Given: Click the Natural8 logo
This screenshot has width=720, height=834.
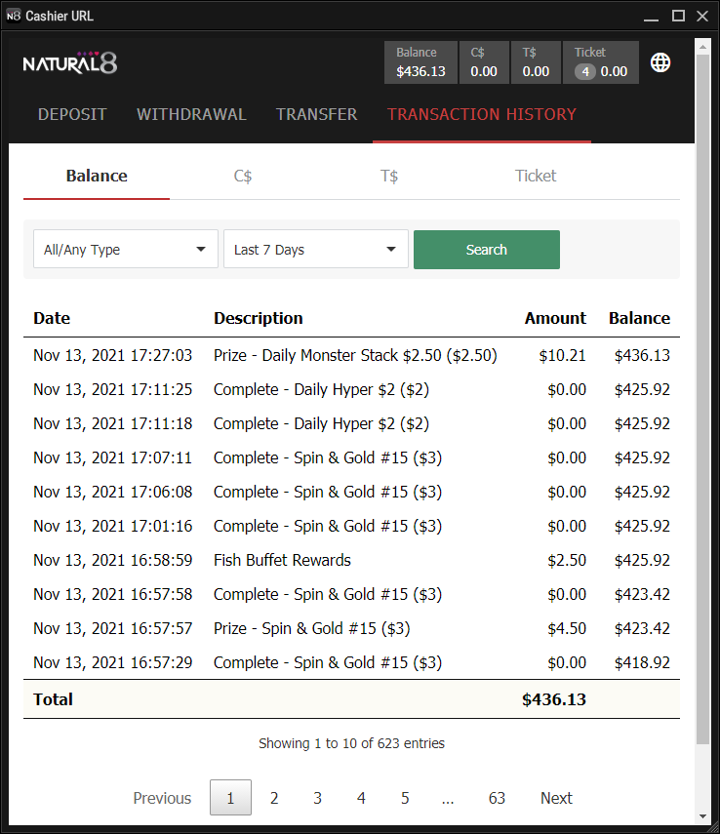Looking at the screenshot, I should point(70,62).
